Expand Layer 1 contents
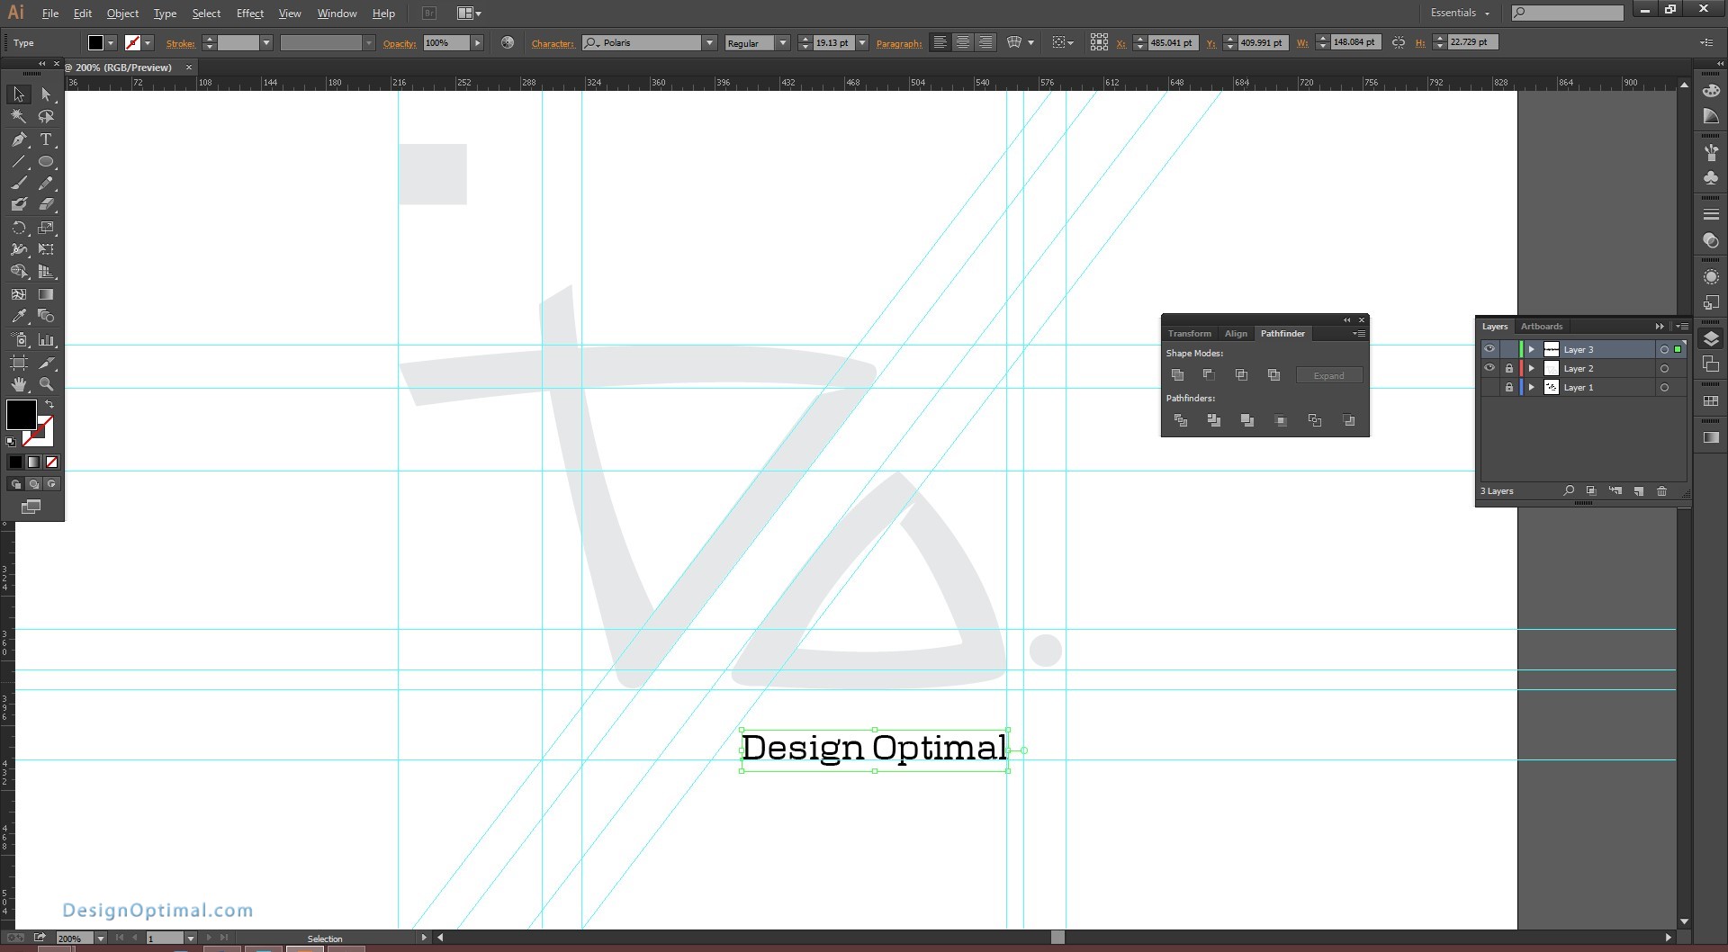This screenshot has width=1728, height=952. pyautogui.click(x=1532, y=387)
